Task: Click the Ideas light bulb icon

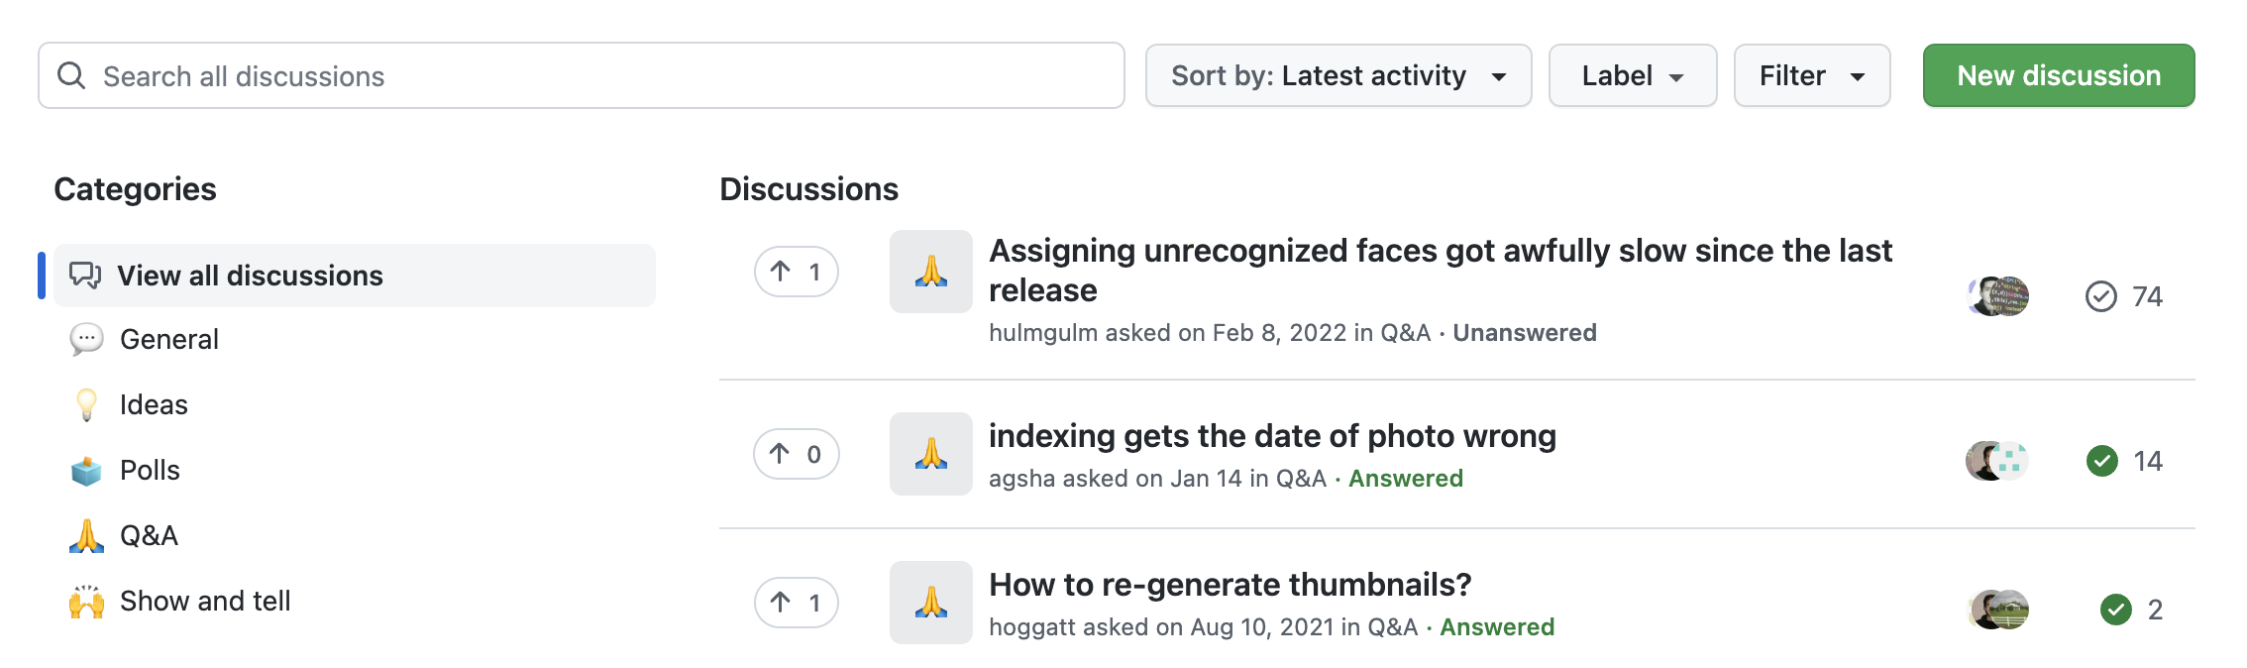Action: click(86, 404)
